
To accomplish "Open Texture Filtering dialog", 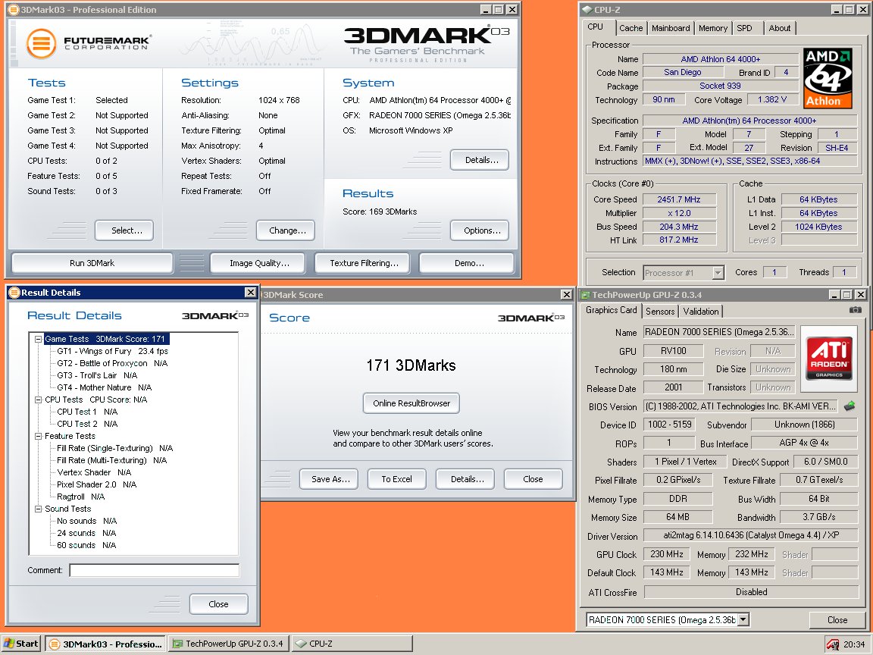I will [364, 263].
